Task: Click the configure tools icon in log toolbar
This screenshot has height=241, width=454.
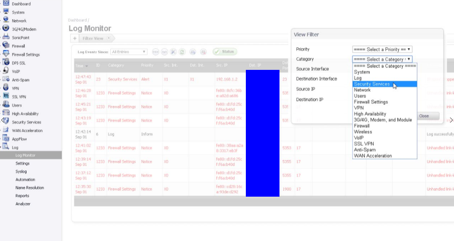Action: pos(173,52)
